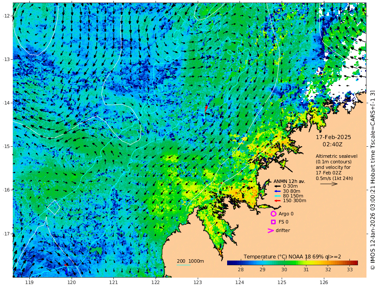Click the Temperature NOAA 18 colorbar title

[x=292, y=257]
